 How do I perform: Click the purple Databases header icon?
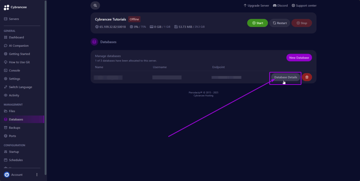(x=94, y=42)
